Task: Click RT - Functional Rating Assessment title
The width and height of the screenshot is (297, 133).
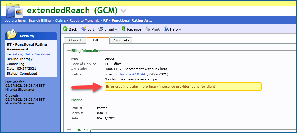Action: [27, 47]
